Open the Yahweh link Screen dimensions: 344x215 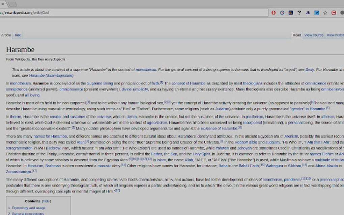[222, 148]
